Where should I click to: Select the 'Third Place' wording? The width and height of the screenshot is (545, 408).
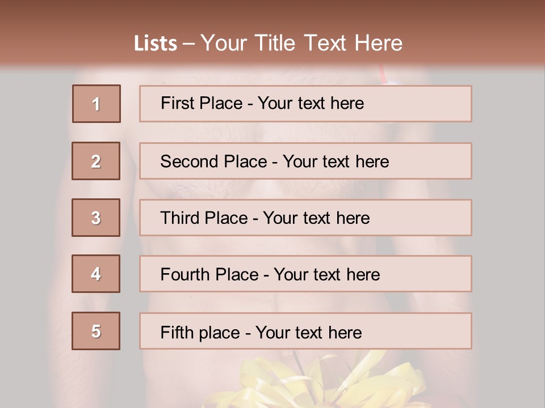[x=204, y=218]
